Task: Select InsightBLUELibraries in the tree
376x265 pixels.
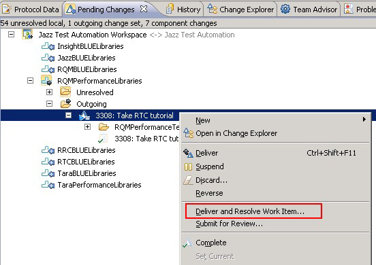Action: [x=91, y=46]
